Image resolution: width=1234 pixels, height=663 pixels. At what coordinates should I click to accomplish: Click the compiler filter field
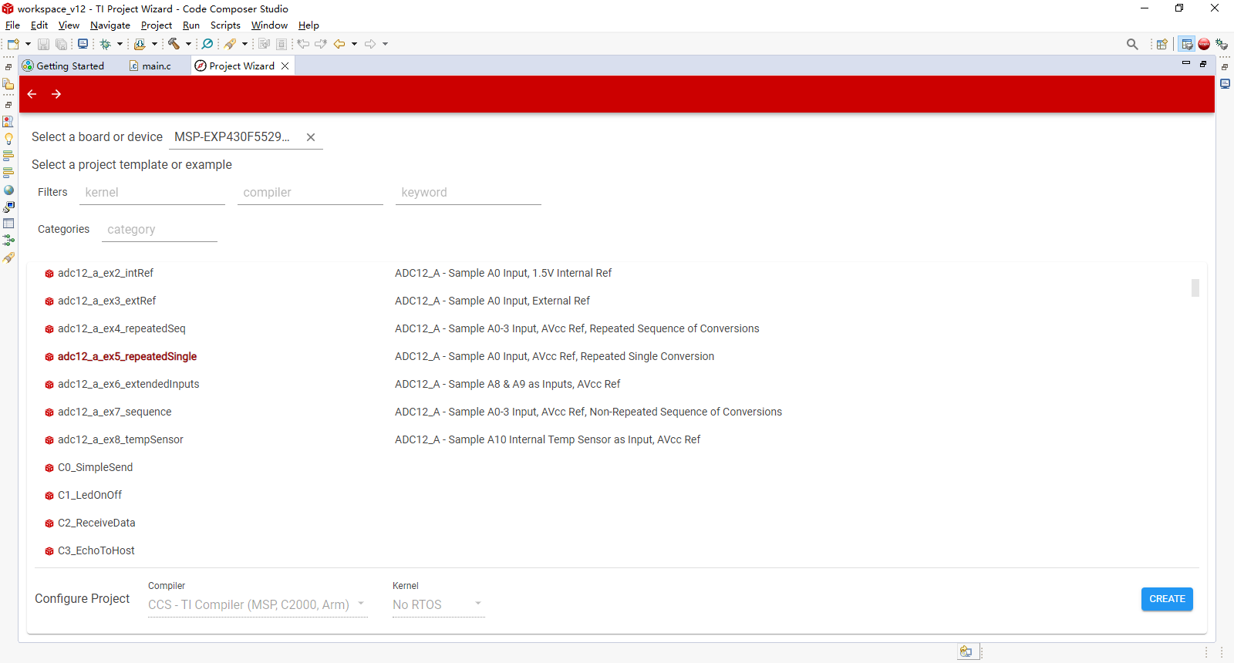[x=310, y=193]
